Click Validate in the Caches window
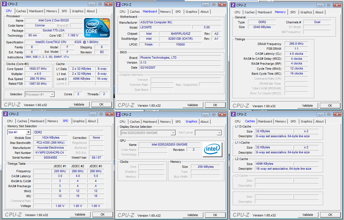Image resolution: width=344 pixels, height=220 pixels. pyautogui.click(x=308, y=215)
